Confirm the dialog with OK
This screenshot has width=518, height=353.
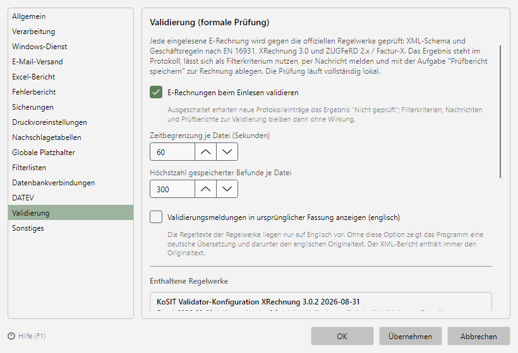(x=342, y=336)
